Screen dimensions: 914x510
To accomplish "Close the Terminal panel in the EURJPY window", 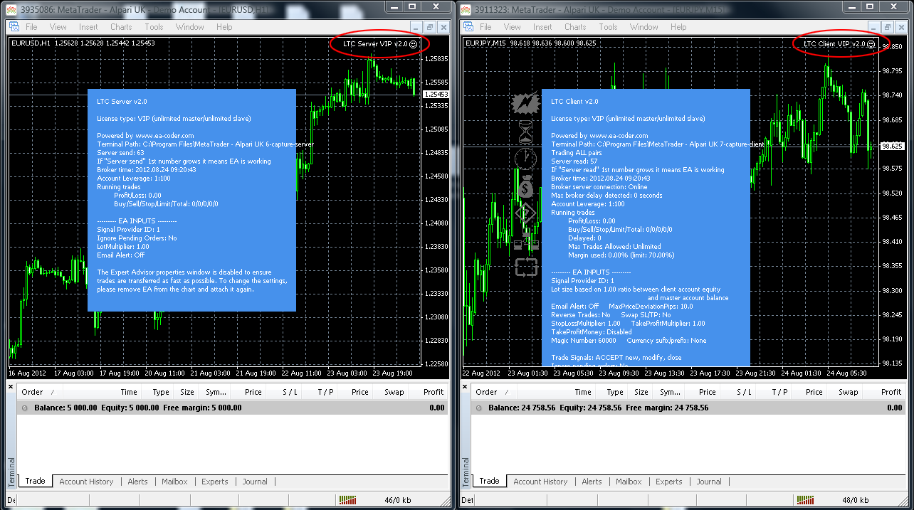I will coord(466,386).
